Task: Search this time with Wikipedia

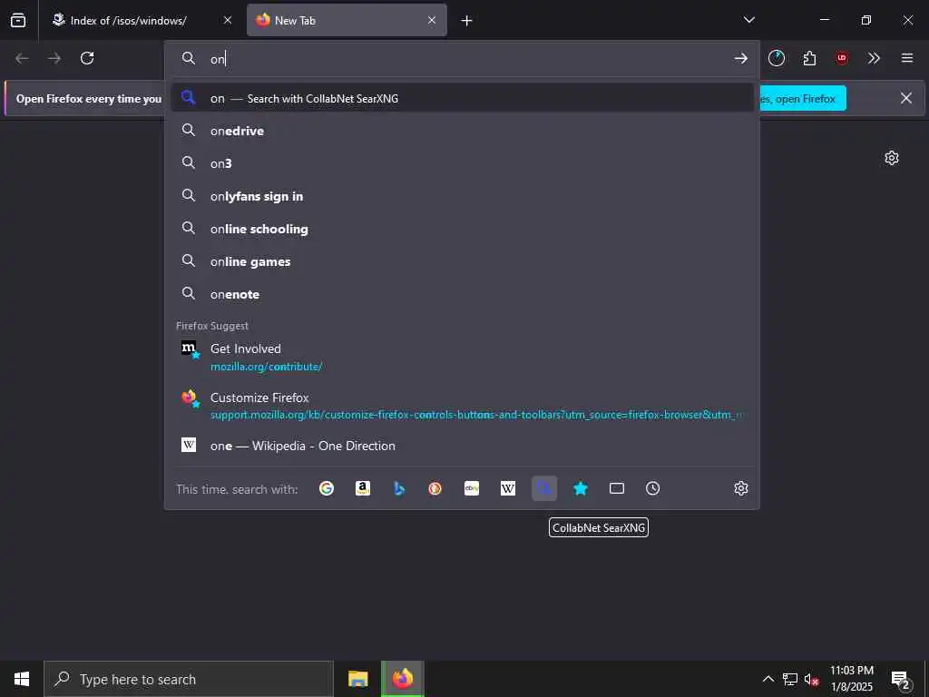Action: 508,488
